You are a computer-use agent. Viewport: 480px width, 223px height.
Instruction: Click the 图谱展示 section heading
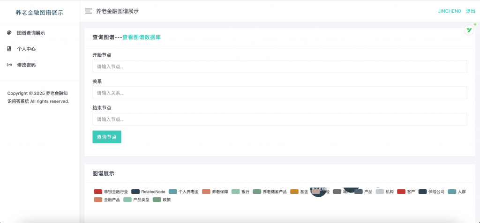click(104, 173)
